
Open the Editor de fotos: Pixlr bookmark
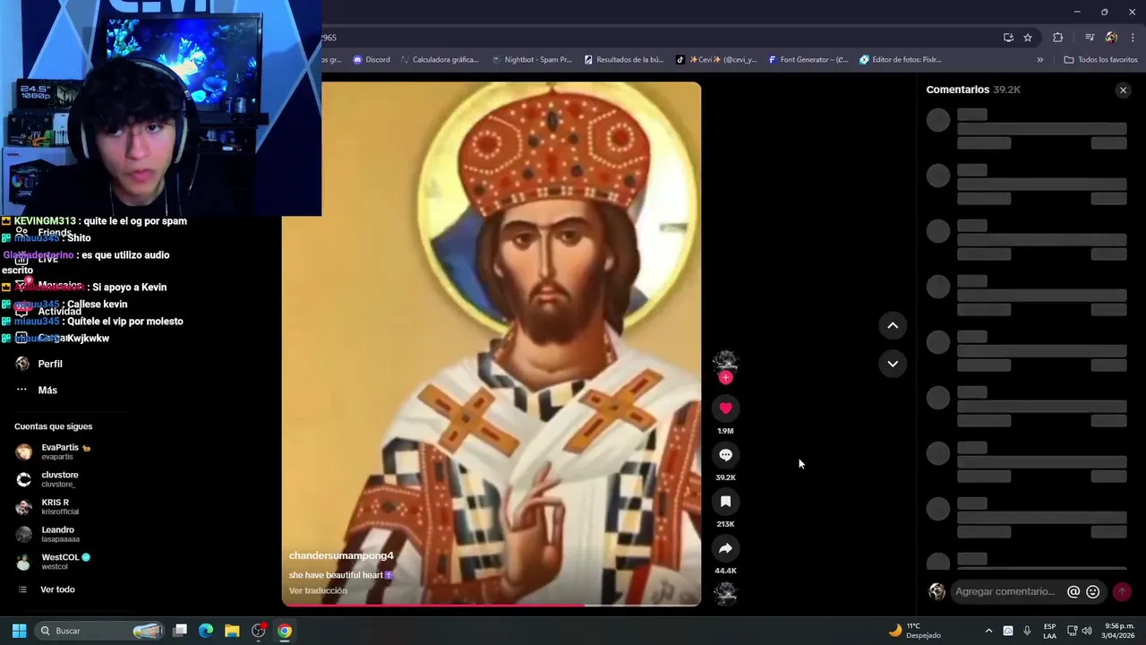click(x=901, y=60)
